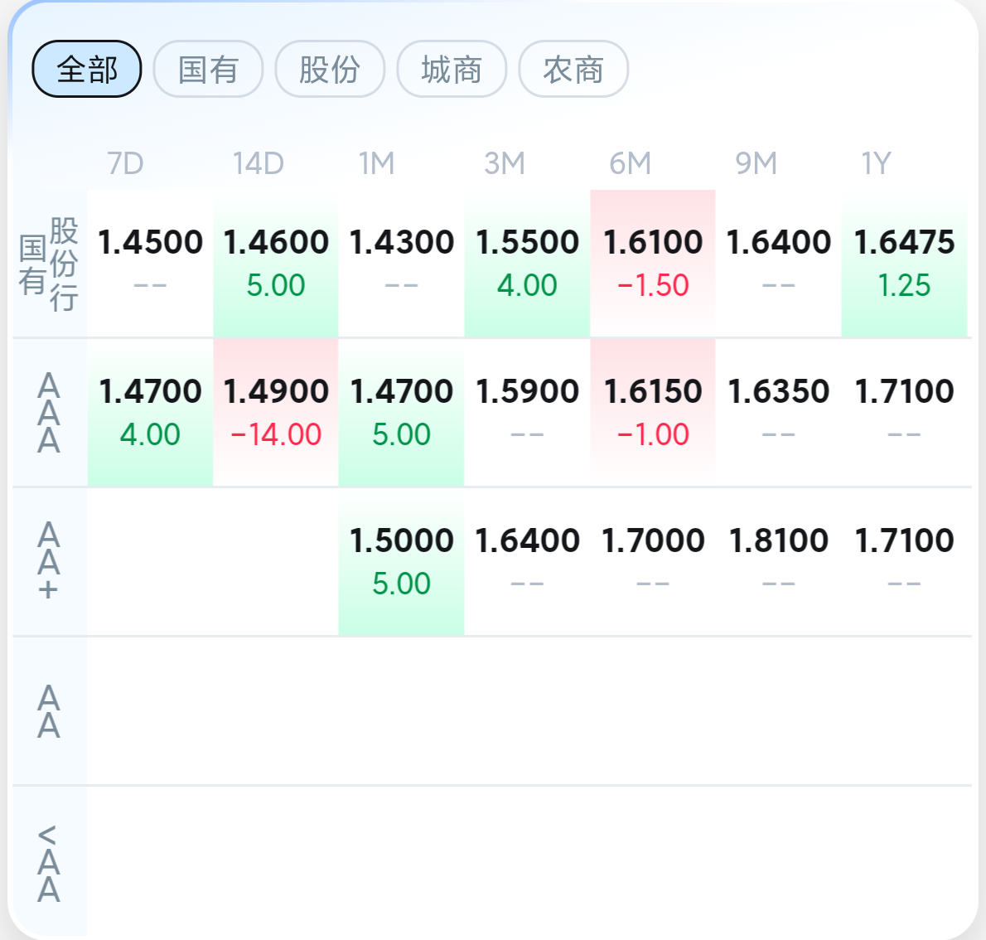The image size is (986, 940).
Task: Choose the 农商 filter tab
Action: click(x=573, y=69)
